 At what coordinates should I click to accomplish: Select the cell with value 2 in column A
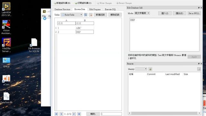pyautogui.click(x=66, y=32)
